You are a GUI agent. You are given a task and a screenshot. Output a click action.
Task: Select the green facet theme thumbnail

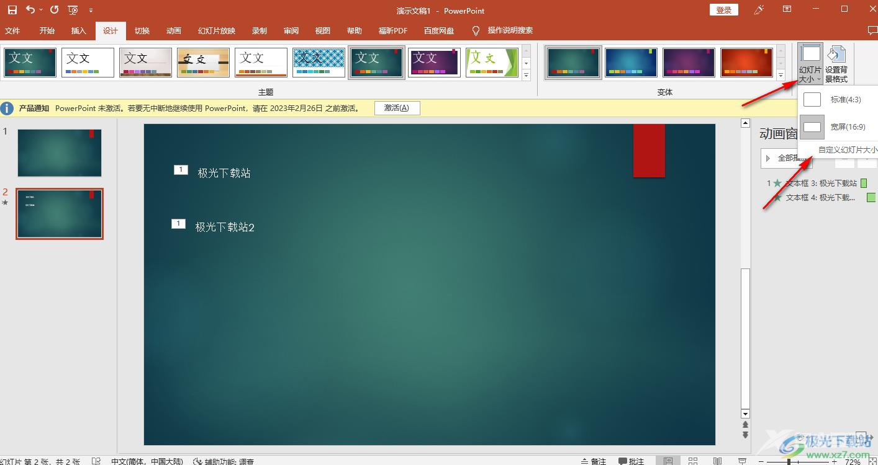[492, 63]
